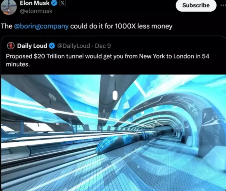
Task: Open the three-dot more options menu
Action: click(223, 6)
